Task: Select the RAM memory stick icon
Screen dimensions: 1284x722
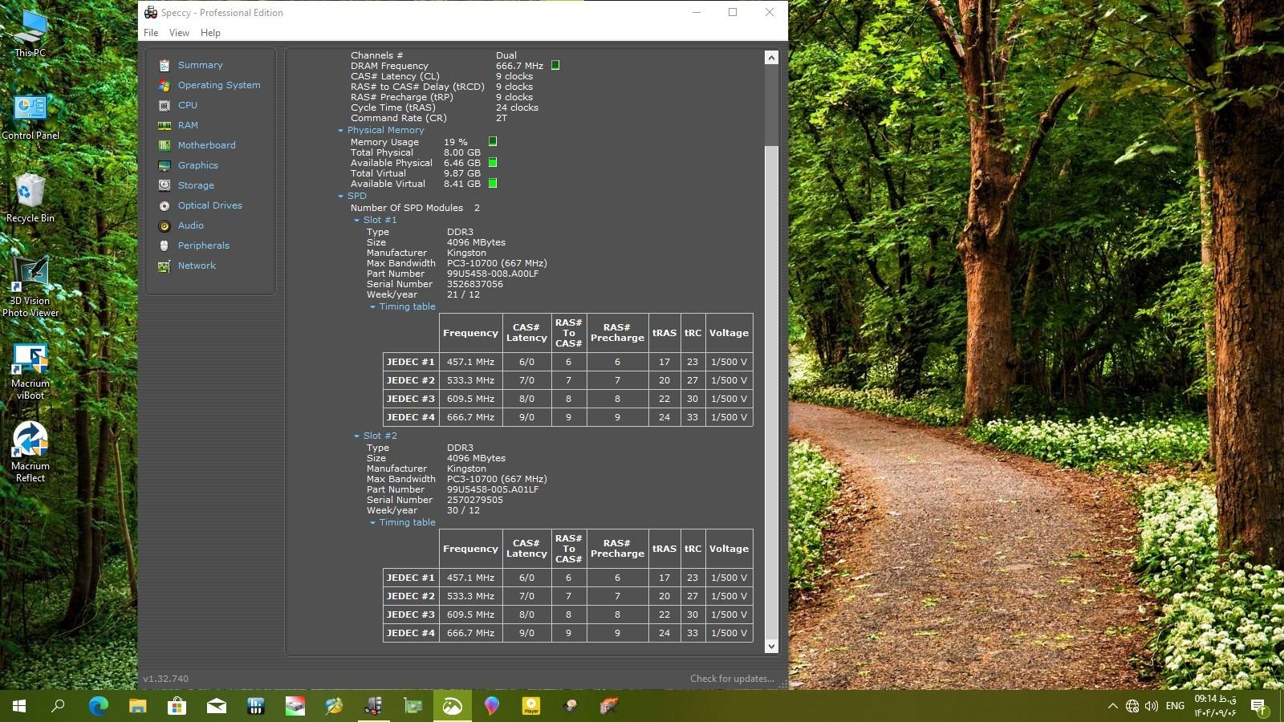Action: pos(165,126)
